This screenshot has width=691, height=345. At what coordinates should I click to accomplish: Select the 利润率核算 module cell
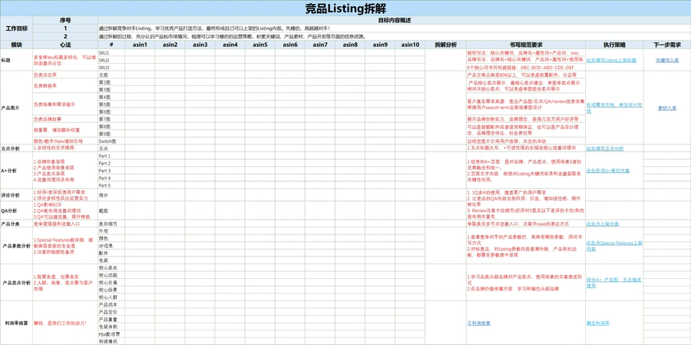[16, 323]
